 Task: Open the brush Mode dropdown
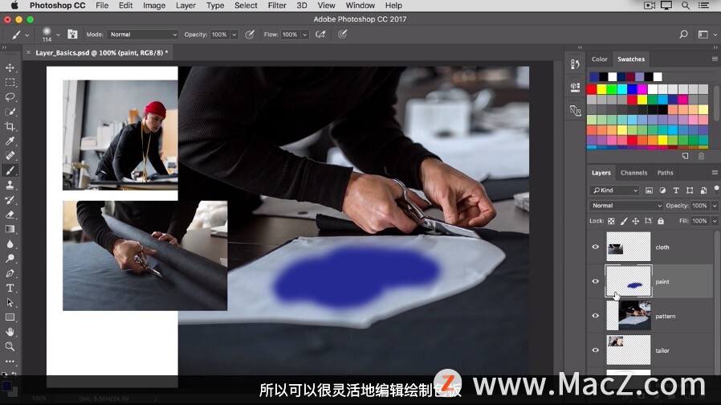[x=143, y=35]
